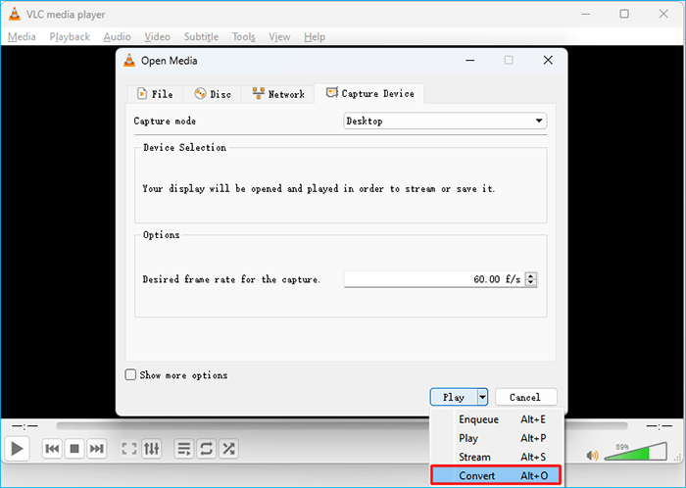Close the VLC media player window

pos(663,14)
